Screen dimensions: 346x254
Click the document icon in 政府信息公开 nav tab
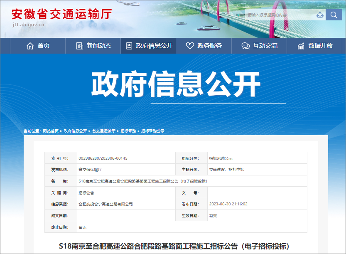click(x=129, y=46)
